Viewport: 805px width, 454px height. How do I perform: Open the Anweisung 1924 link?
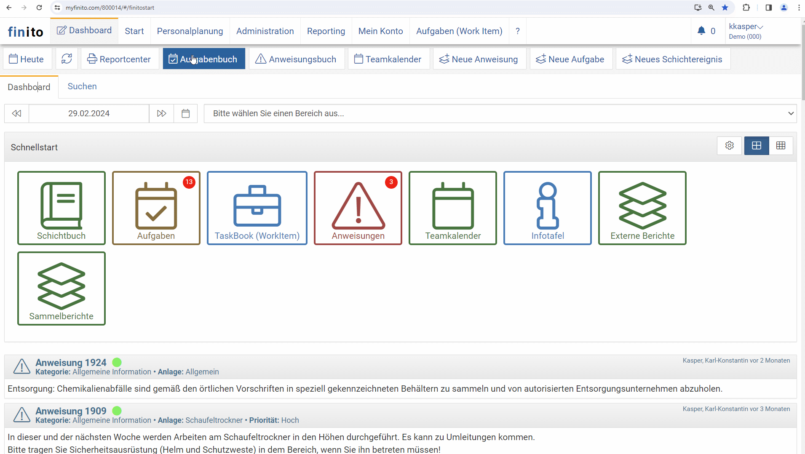tap(71, 363)
